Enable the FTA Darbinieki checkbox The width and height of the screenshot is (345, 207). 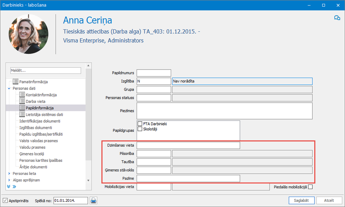click(x=140, y=124)
